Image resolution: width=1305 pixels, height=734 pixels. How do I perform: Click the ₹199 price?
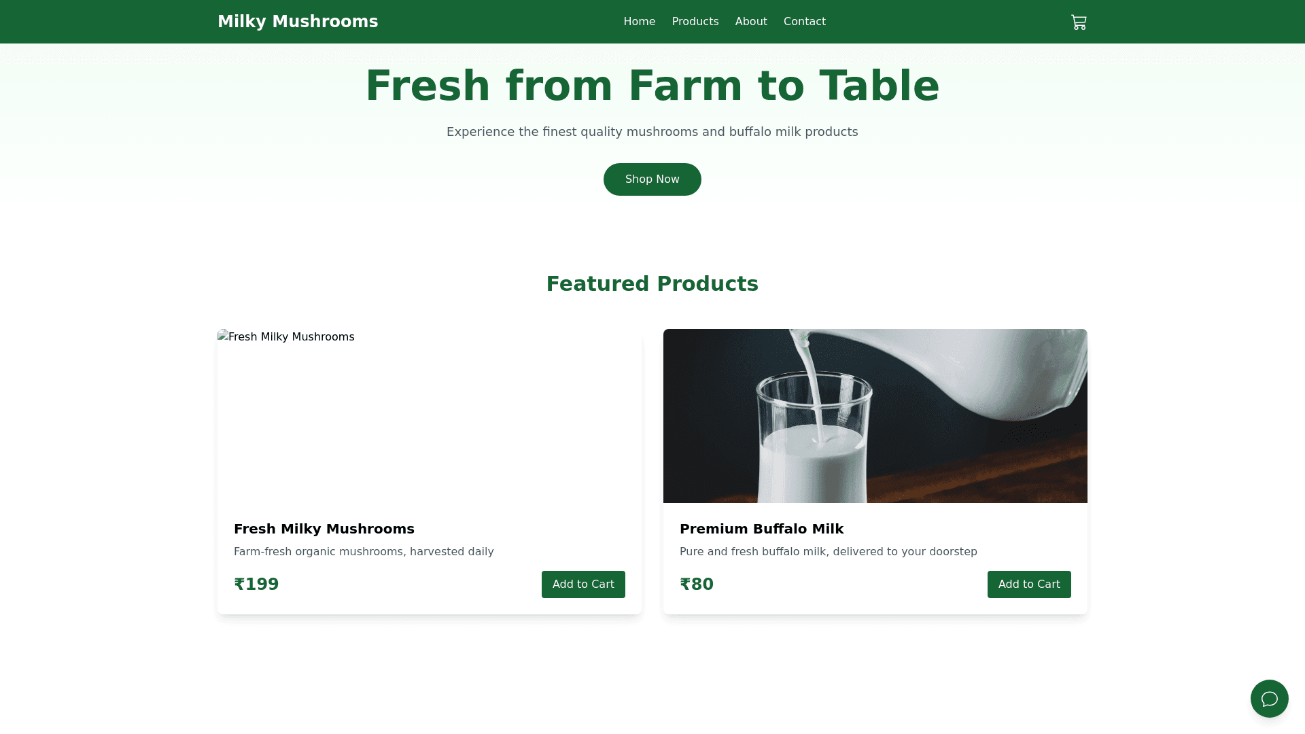tap(256, 584)
